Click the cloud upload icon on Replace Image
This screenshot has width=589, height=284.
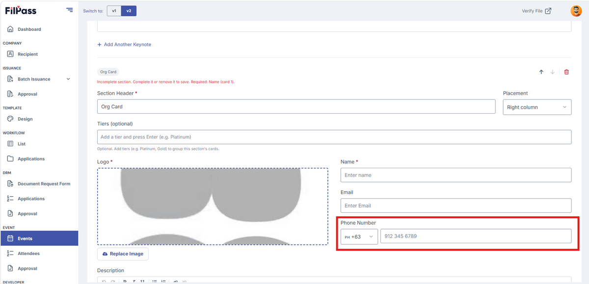[105, 254]
